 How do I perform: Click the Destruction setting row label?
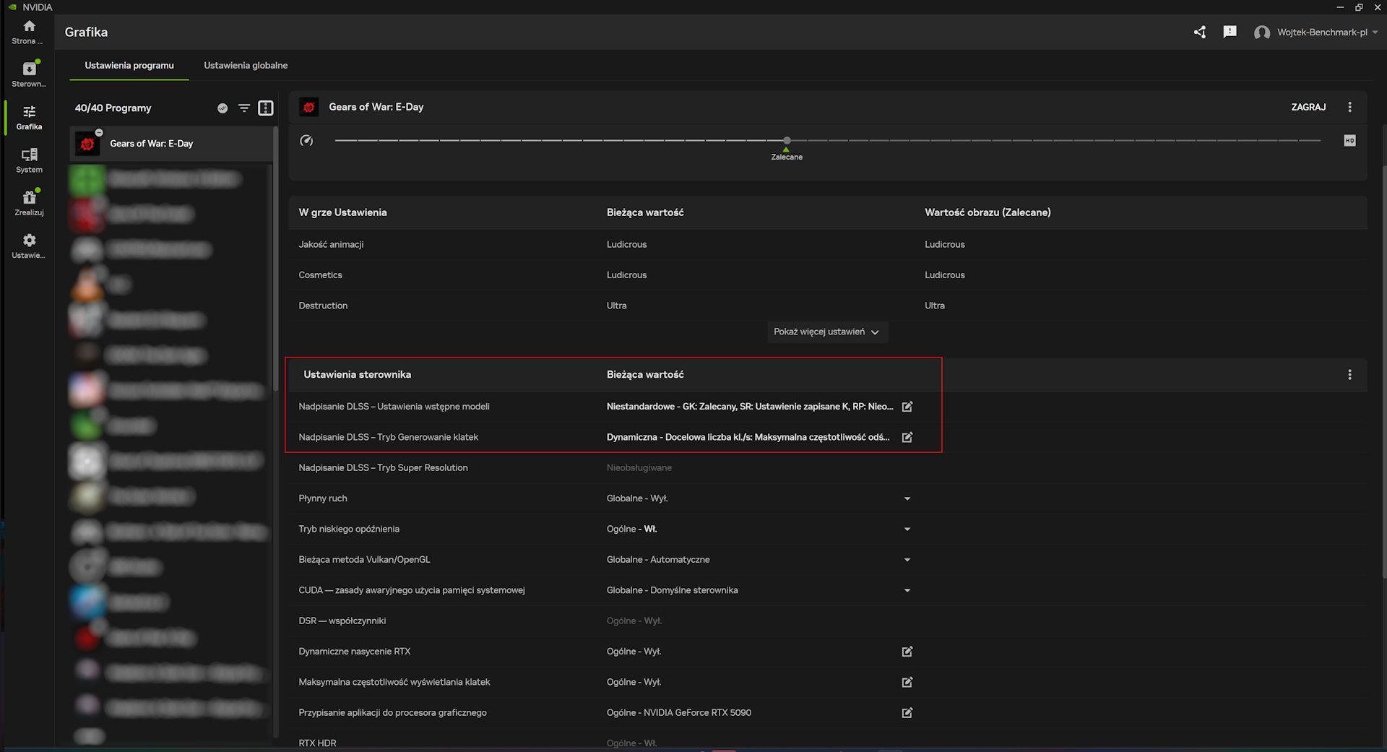point(323,306)
